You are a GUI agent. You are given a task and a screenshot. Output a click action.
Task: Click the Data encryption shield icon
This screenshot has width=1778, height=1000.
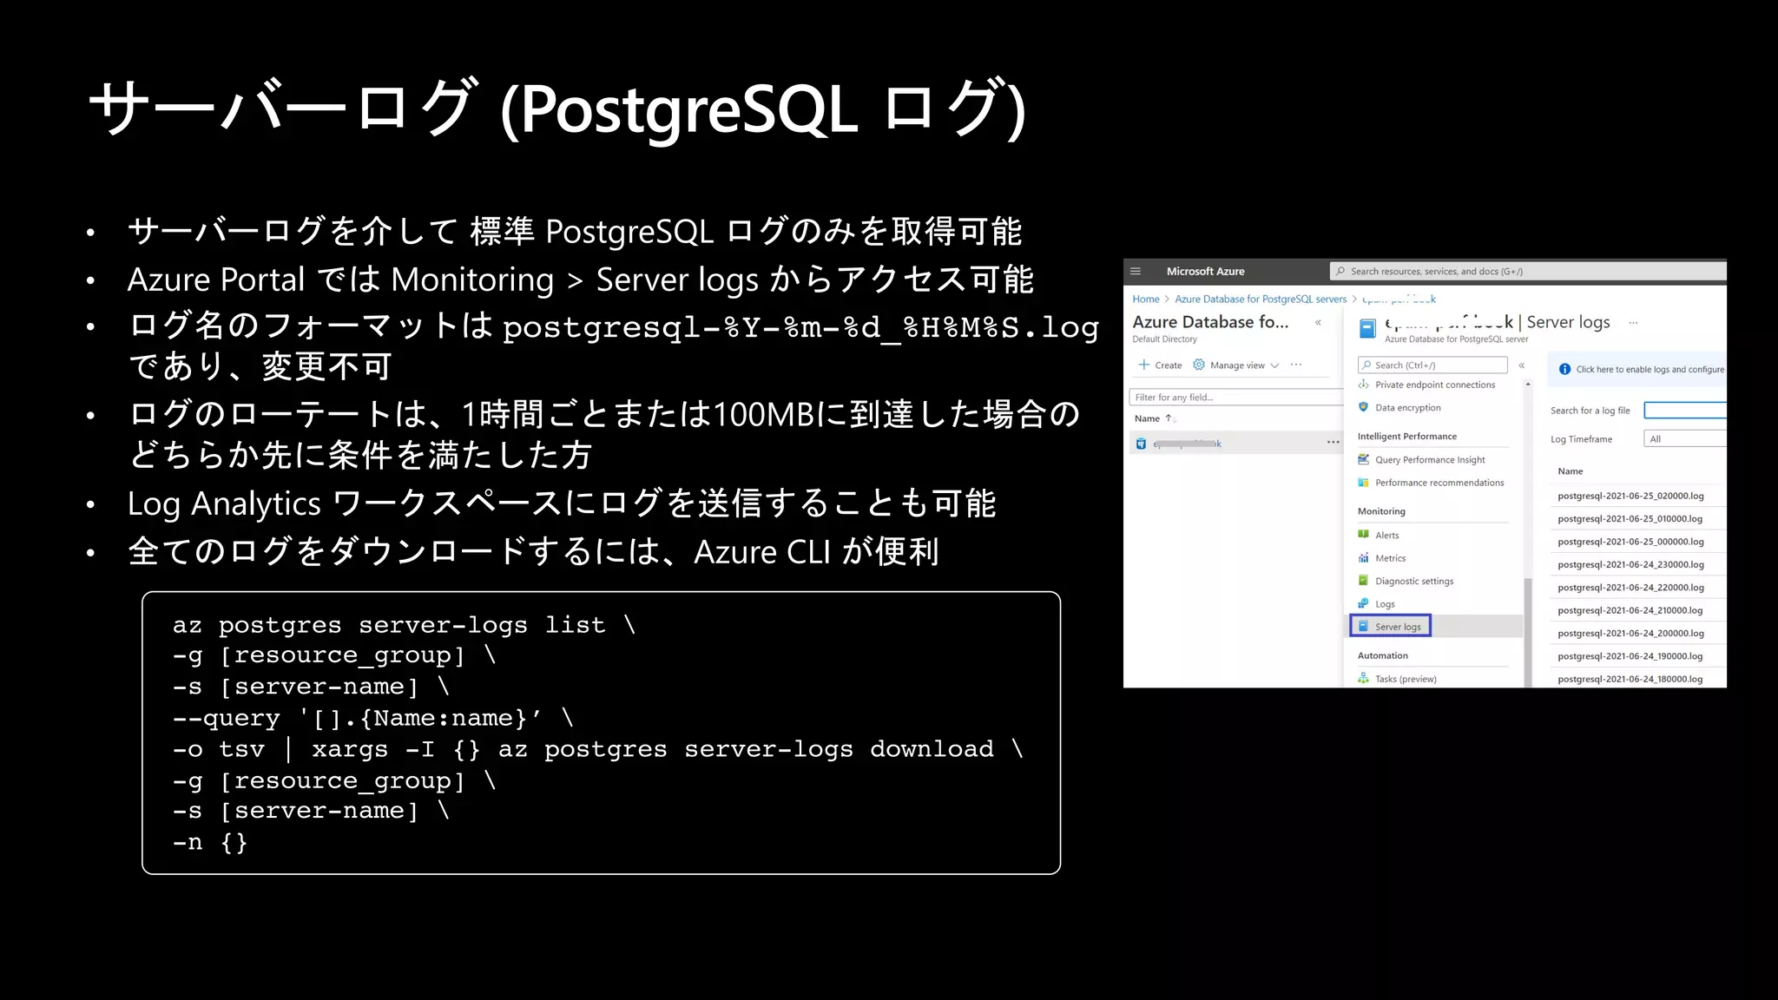[1364, 407]
